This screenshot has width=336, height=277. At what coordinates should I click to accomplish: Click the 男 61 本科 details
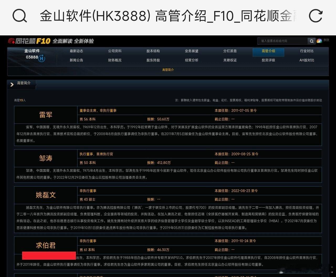87,250
